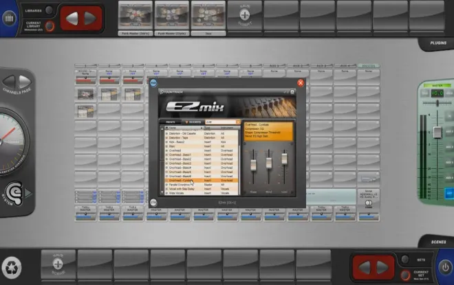The width and height of the screenshot is (454, 285).
Task: Go to next library with top right arrow
Action: coord(90,19)
